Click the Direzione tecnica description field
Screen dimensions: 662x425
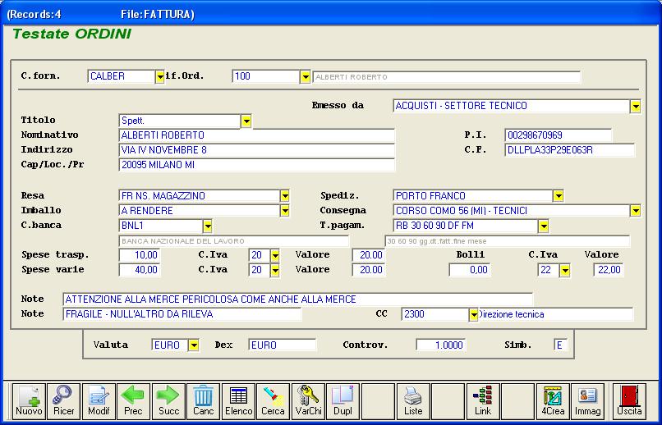point(555,314)
